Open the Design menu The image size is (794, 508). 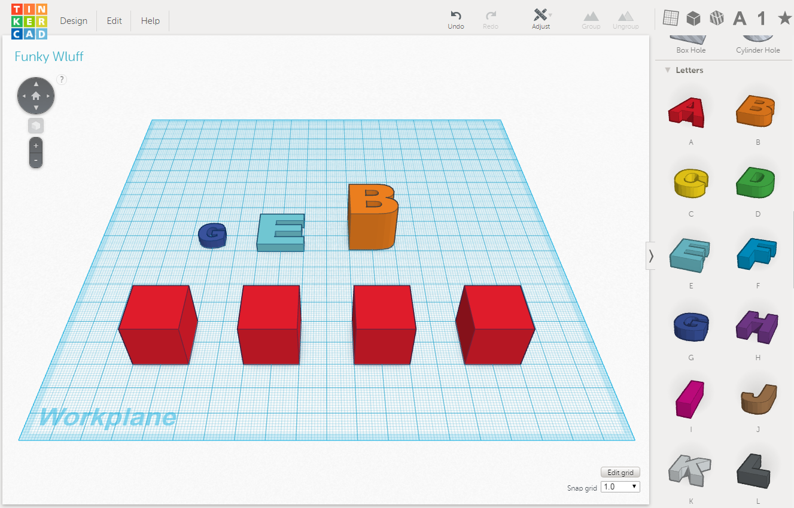73,20
